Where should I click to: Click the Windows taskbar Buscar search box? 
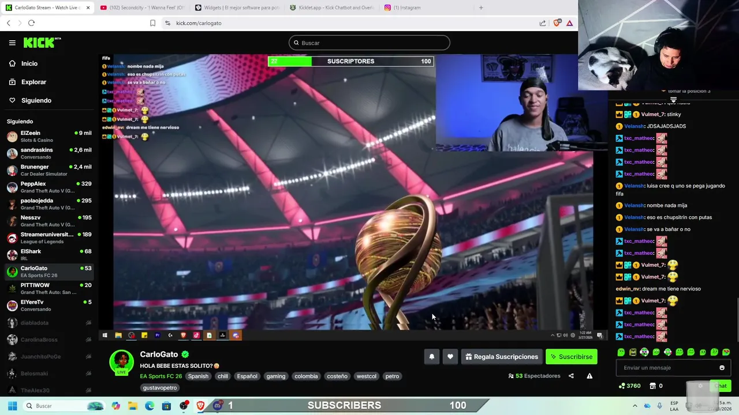64,406
